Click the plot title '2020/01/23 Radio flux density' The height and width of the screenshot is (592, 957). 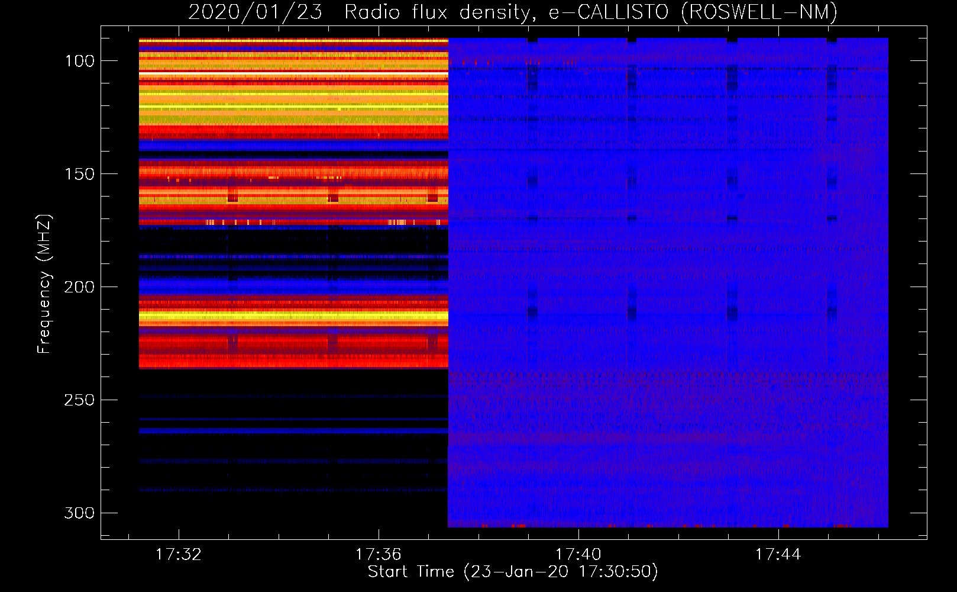[362, 12]
